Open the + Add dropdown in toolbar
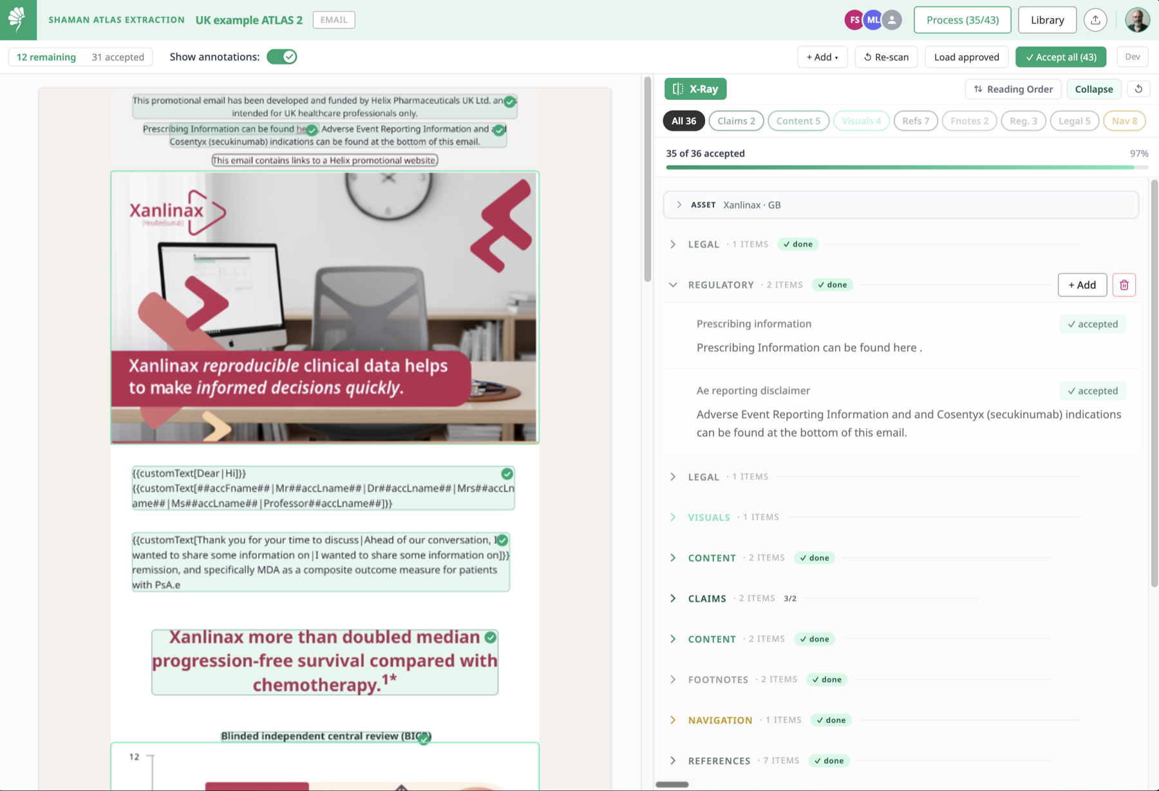Screen dimensions: 1159x791 (x=822, y=57)
